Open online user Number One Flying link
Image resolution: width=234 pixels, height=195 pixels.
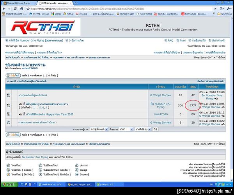(35, 157)
